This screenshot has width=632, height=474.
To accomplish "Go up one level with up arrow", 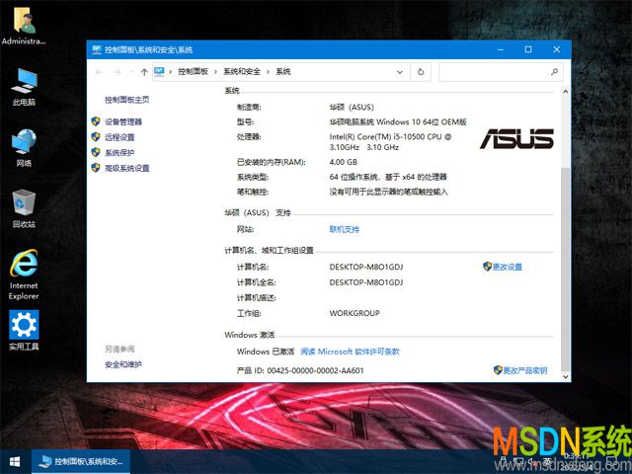I will [144, 72].
